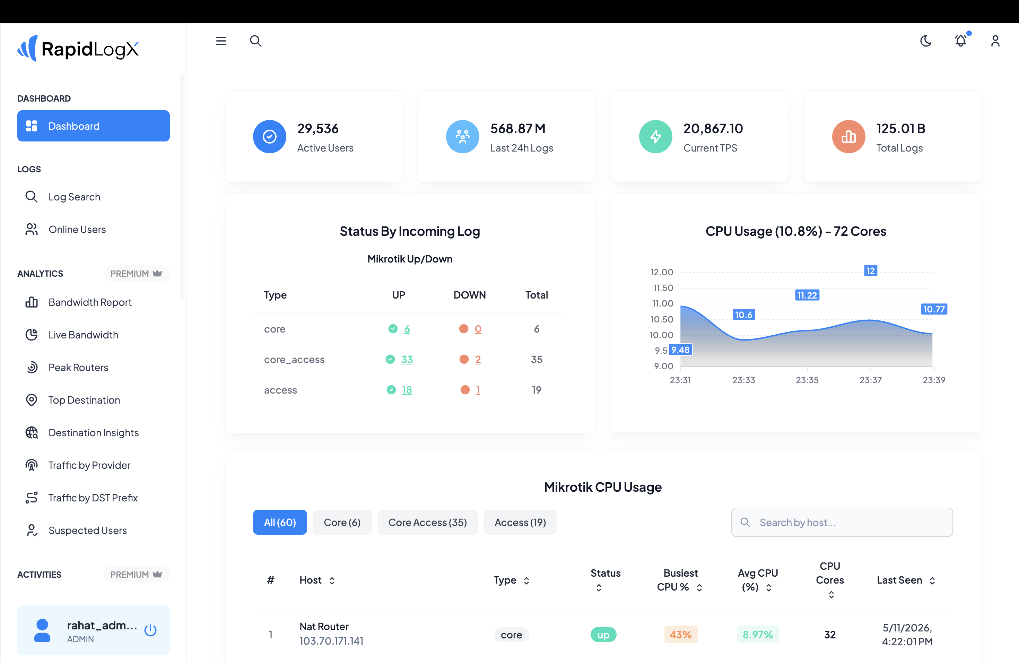Open the top bar search icon
The width and height of the screenshot is (1019, 663).
255,41
